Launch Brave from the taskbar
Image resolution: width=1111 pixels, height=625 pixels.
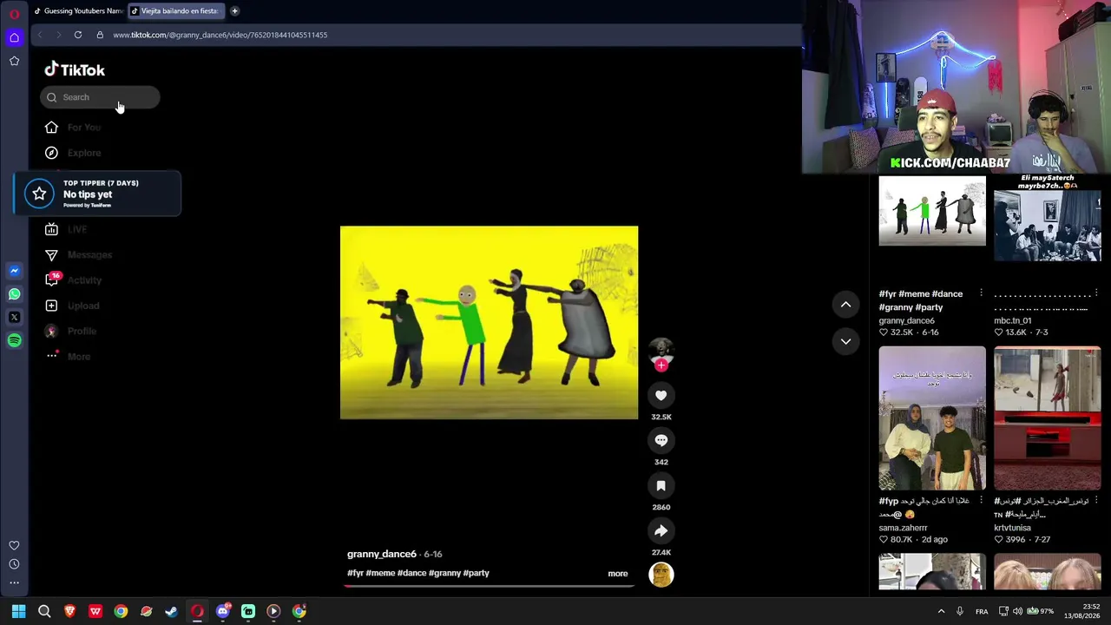pos(69,611)
